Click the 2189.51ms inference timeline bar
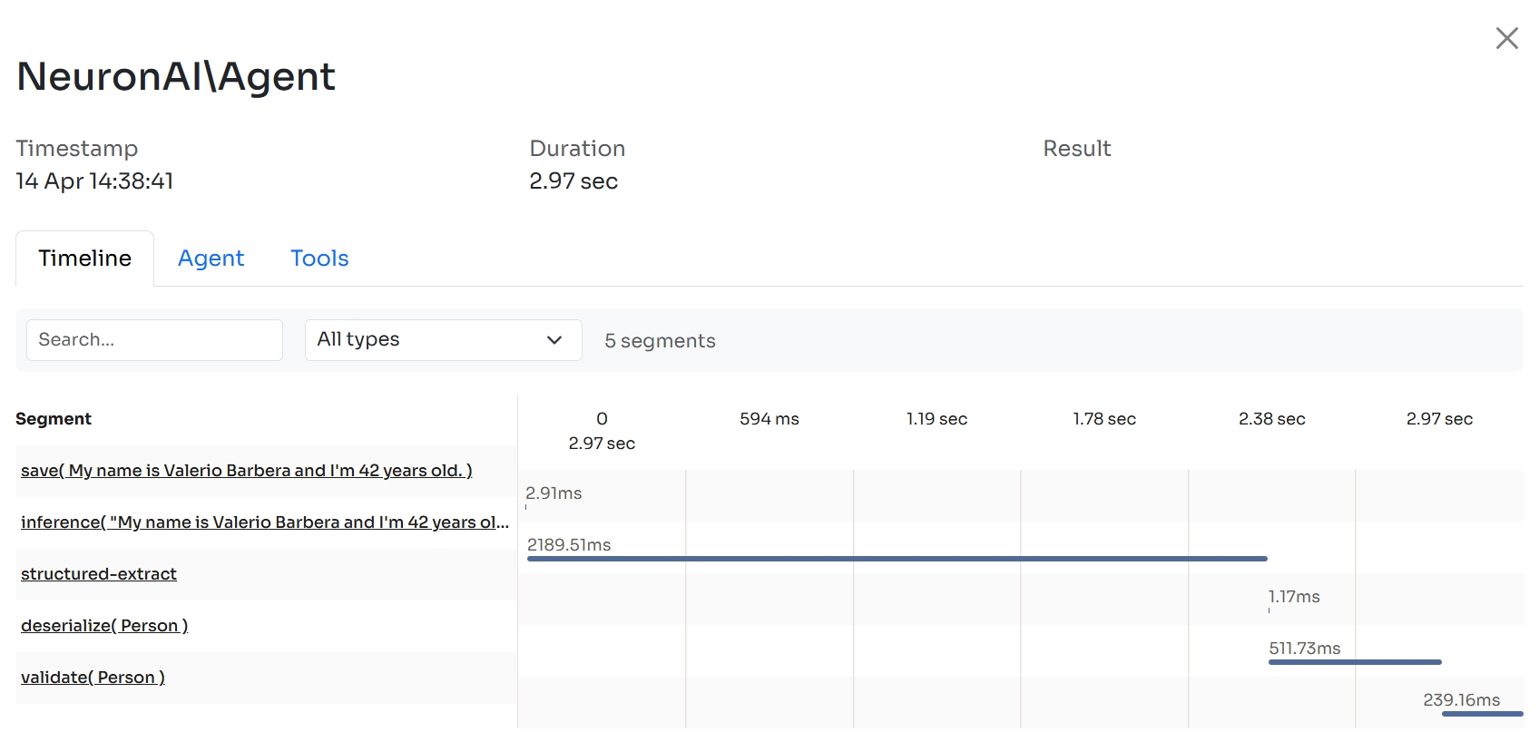 click(897, 559)
